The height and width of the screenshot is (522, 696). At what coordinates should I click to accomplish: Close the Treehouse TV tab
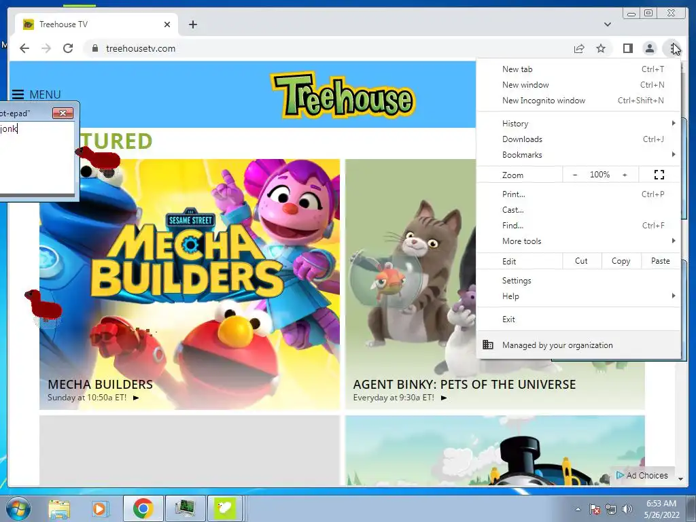(x=167, y=24)
